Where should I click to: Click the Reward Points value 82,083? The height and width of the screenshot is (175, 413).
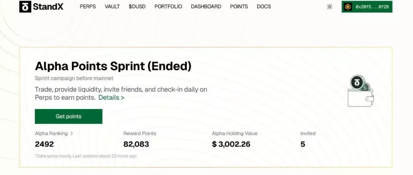[136, 144]
